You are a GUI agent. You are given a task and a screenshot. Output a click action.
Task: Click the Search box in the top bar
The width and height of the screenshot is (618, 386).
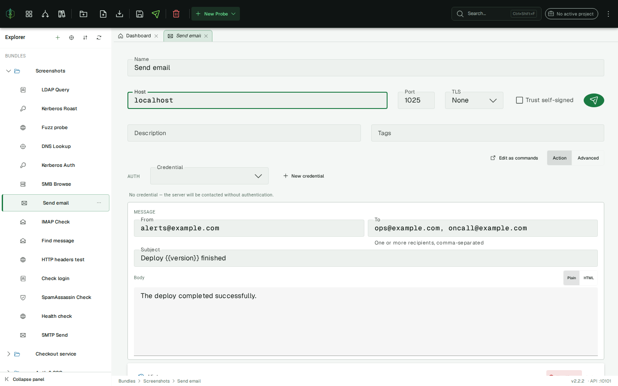click(496, 14)
